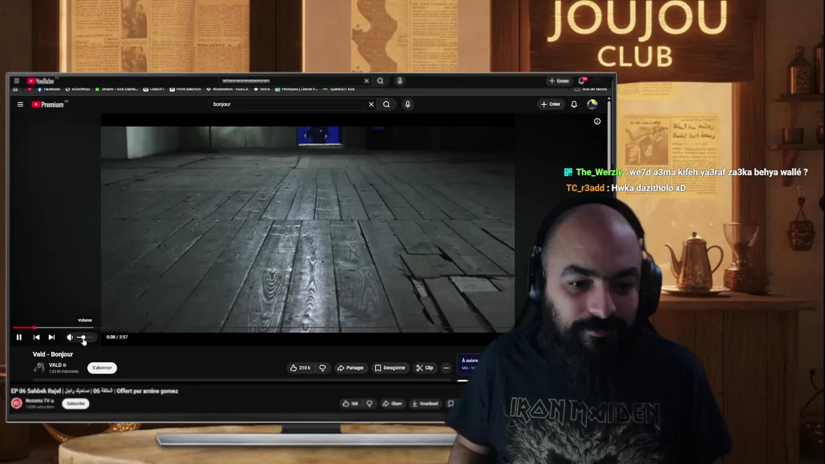Create a Clip with scissors button

425,368
